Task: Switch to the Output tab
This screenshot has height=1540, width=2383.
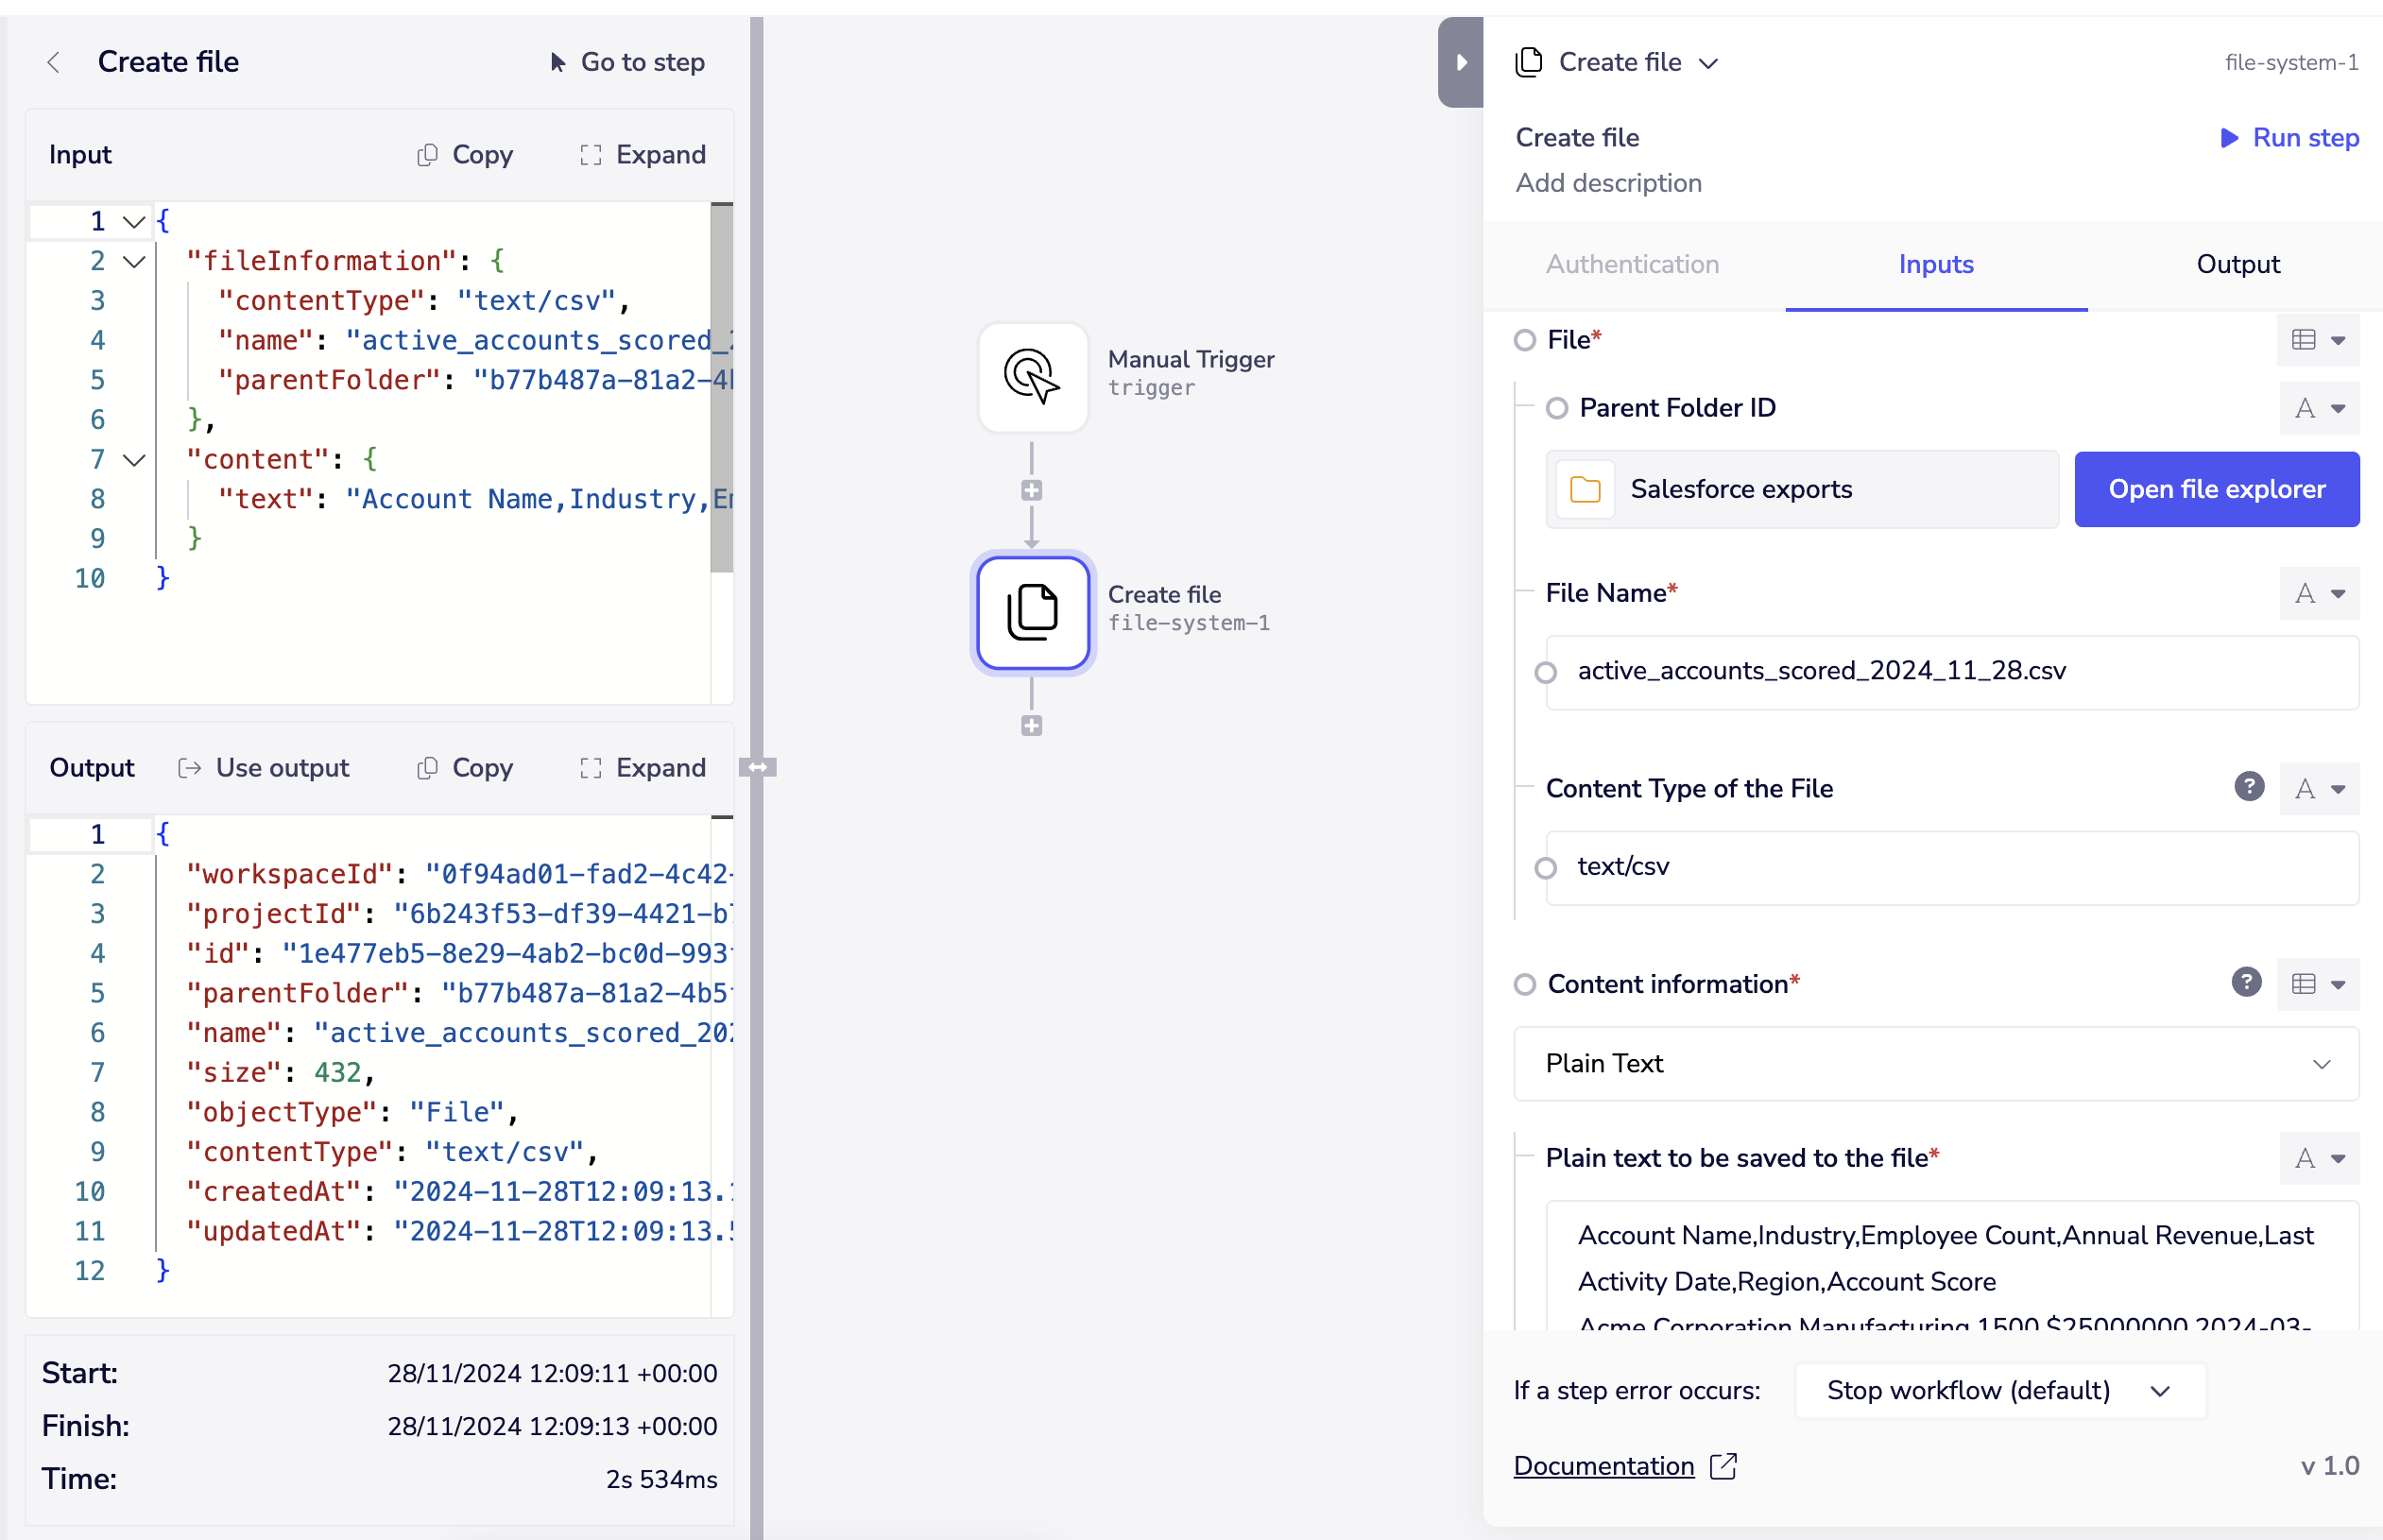Action: pos(2238,264)
